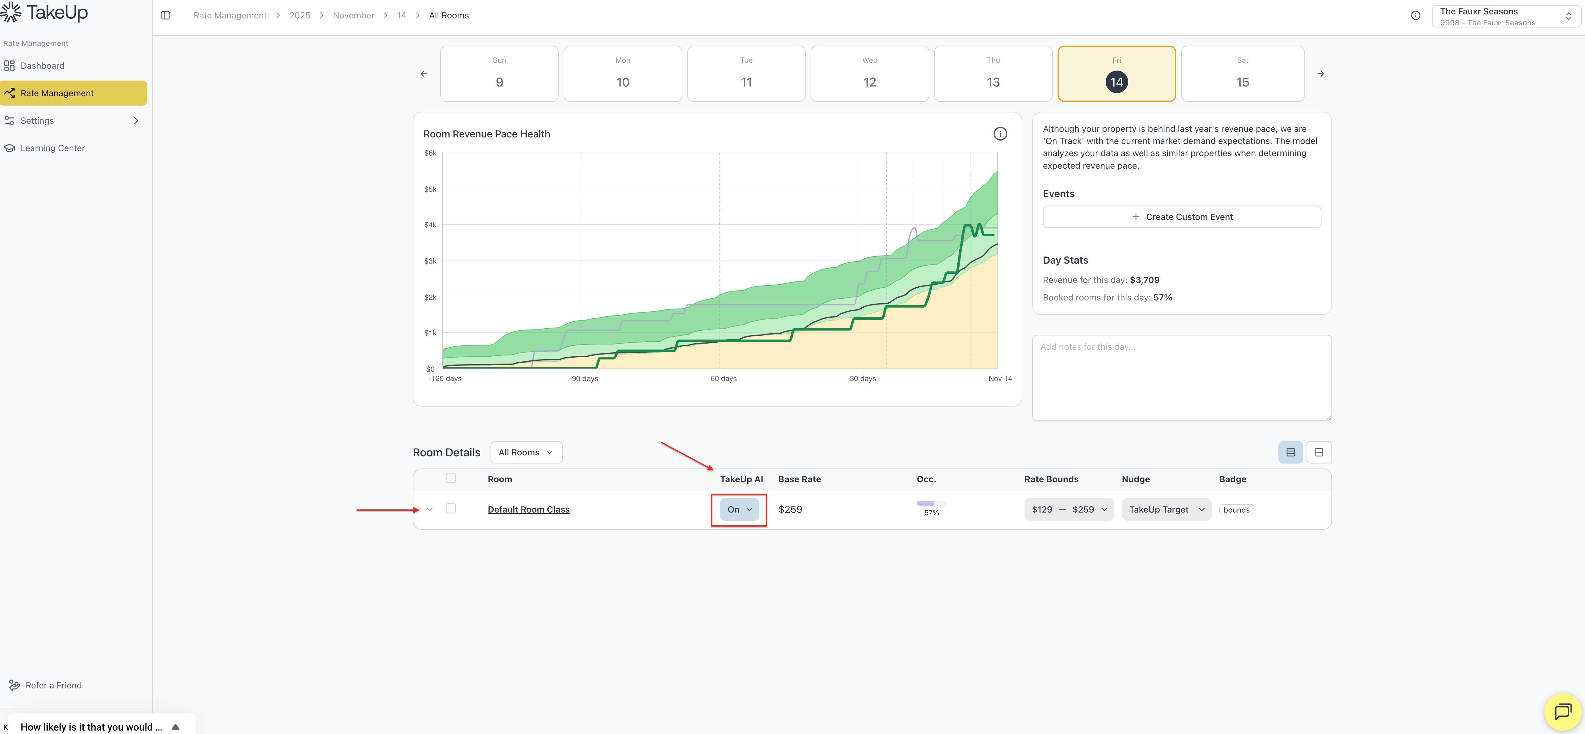
Task: Go to previous week arrow
Action: point(424,74)
